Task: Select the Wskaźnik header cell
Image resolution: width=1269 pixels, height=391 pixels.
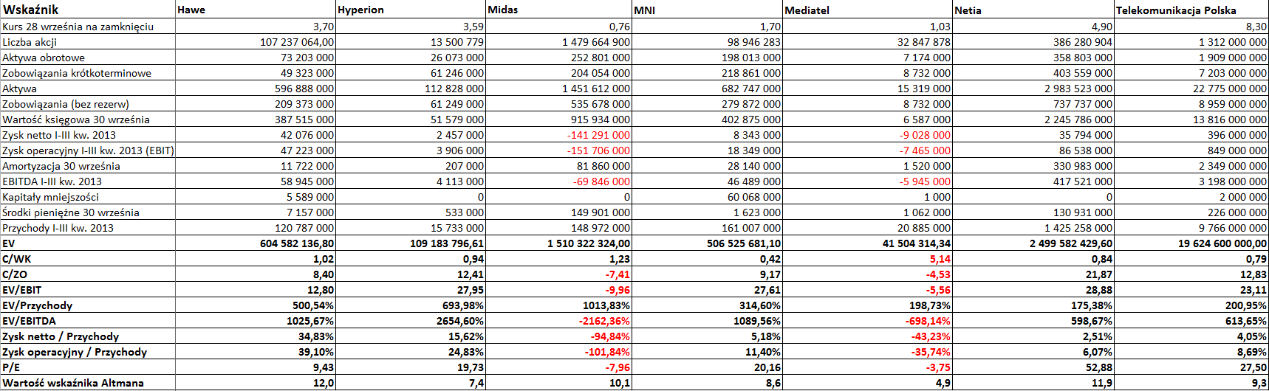Action: pos(88,10)
